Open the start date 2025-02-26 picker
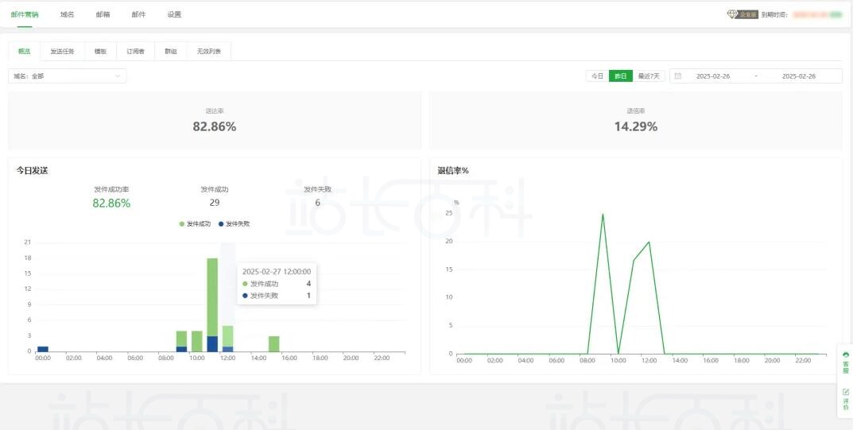The height and width of the screenshot is (430, 853). (x=712, y=76)
